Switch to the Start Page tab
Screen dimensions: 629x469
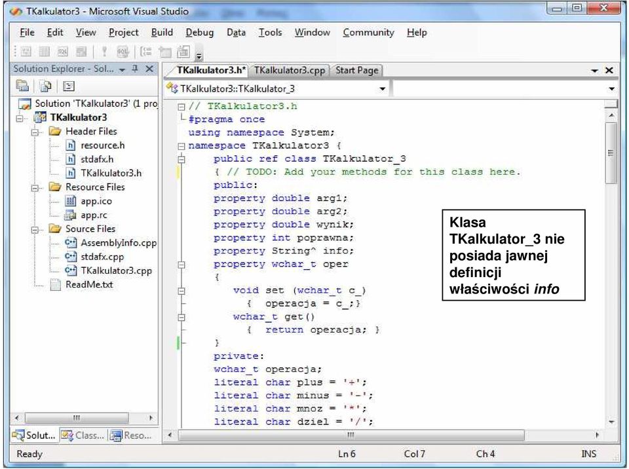coord(356,70)
